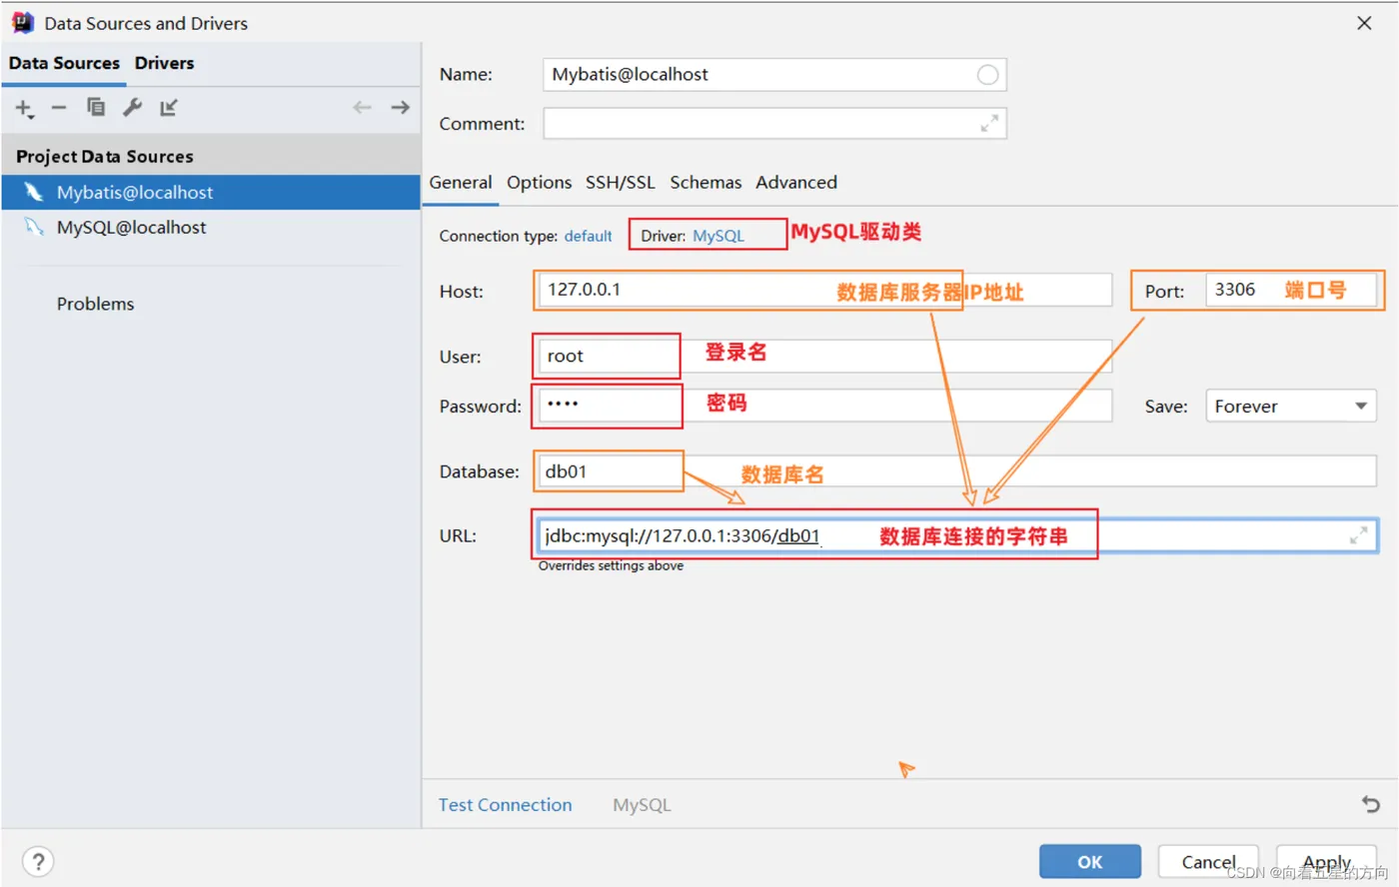Viewport: 1399px width, 887px height.
Task: Select MySQL@localhost in the data source list
Action: coord(211,227)
